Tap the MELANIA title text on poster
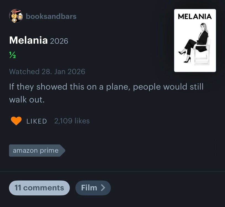This screenshot has height=207, width=225. [x=195, y=16]
